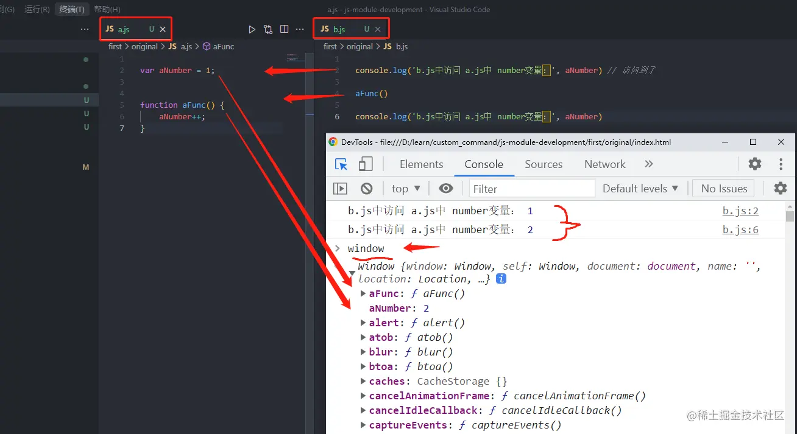Clear the console
This screenshot has width=797, height=434.
pos(366,189)
